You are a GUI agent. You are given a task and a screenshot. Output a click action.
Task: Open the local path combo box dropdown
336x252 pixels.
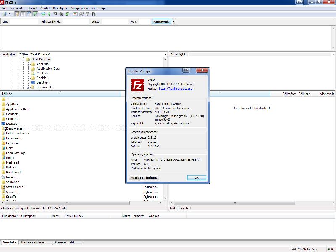pyautogui.click(x=165, y=55)
